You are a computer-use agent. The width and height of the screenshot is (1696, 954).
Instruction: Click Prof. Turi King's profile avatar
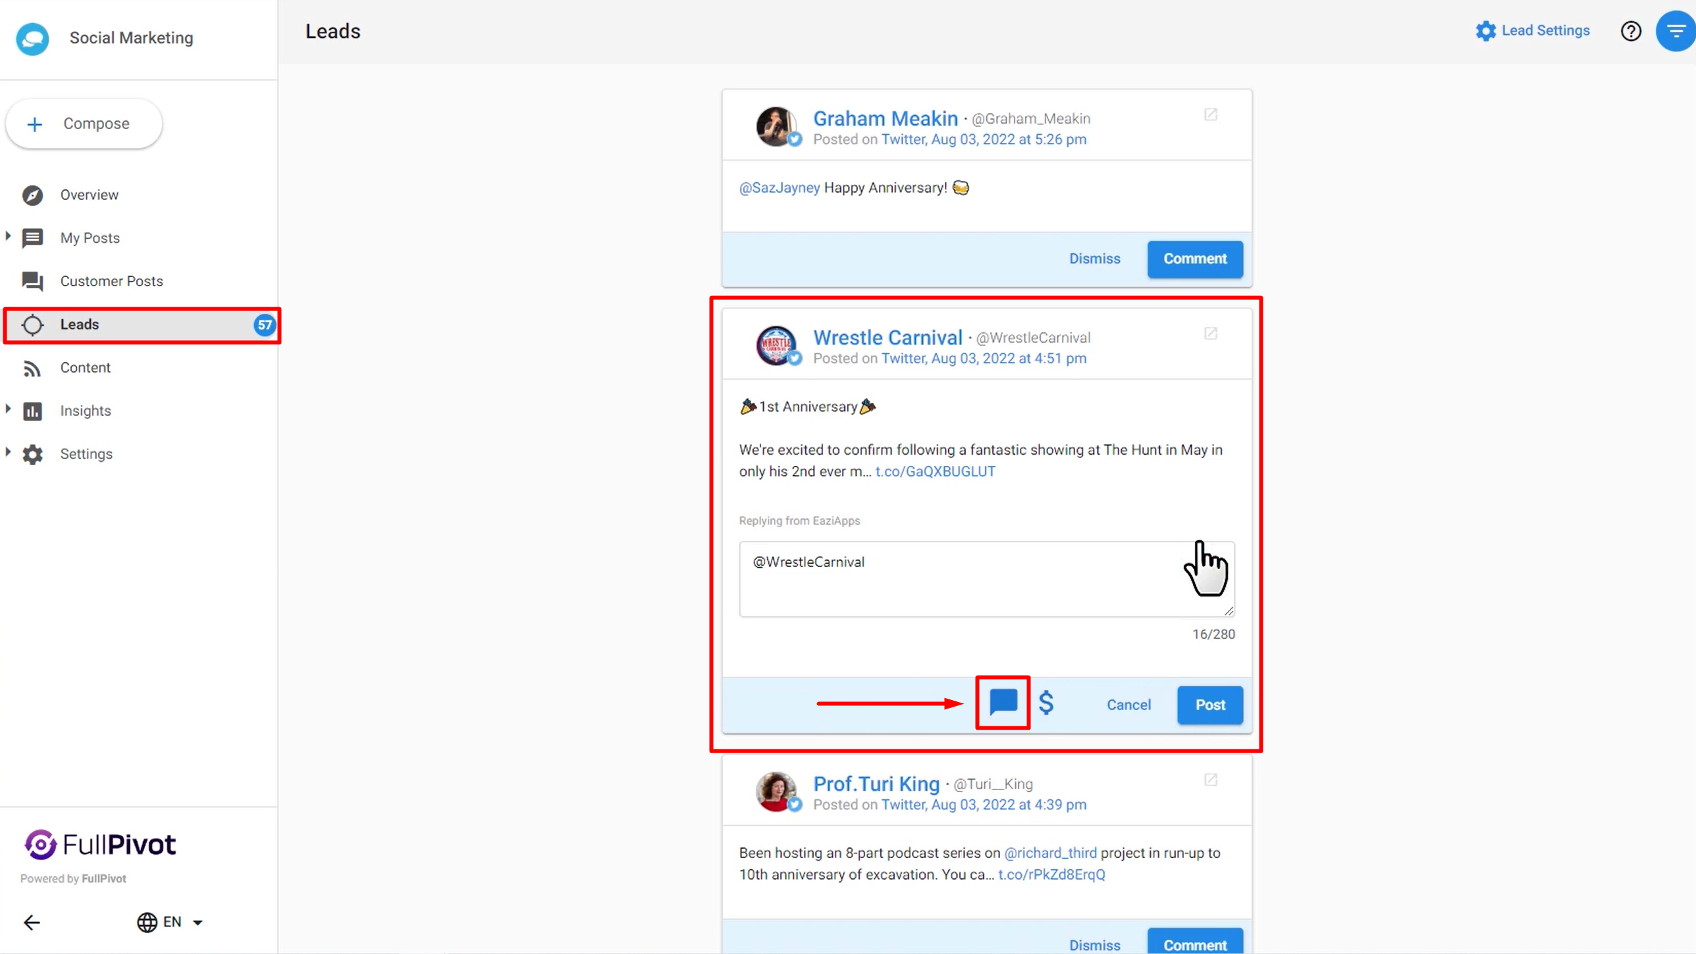pos(776,791)
